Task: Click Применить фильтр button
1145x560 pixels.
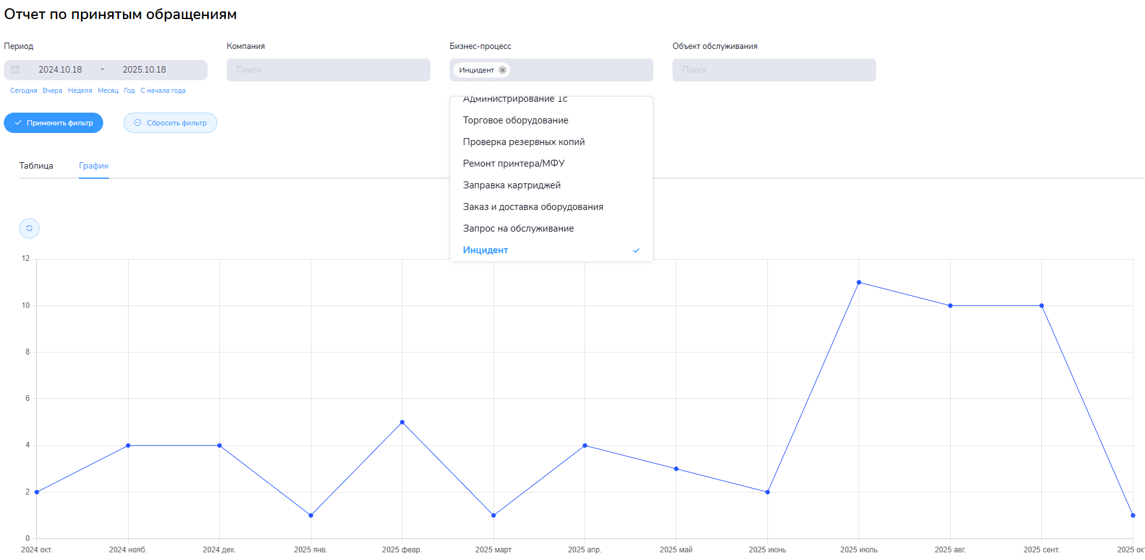Action: tap(53, 123)
